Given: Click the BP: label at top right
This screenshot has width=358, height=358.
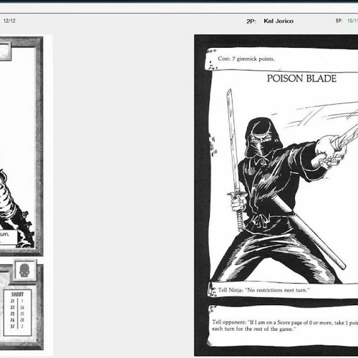Looking at the screenshot, I should pos(339,21).
